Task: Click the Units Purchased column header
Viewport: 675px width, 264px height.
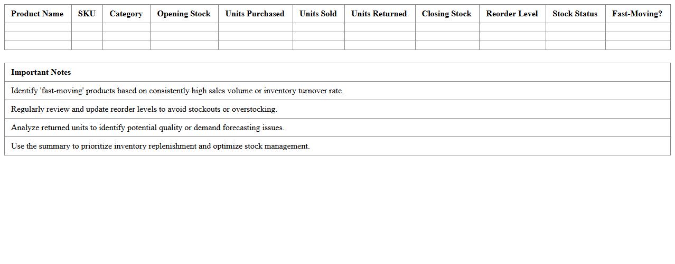Action: (255, 14)
